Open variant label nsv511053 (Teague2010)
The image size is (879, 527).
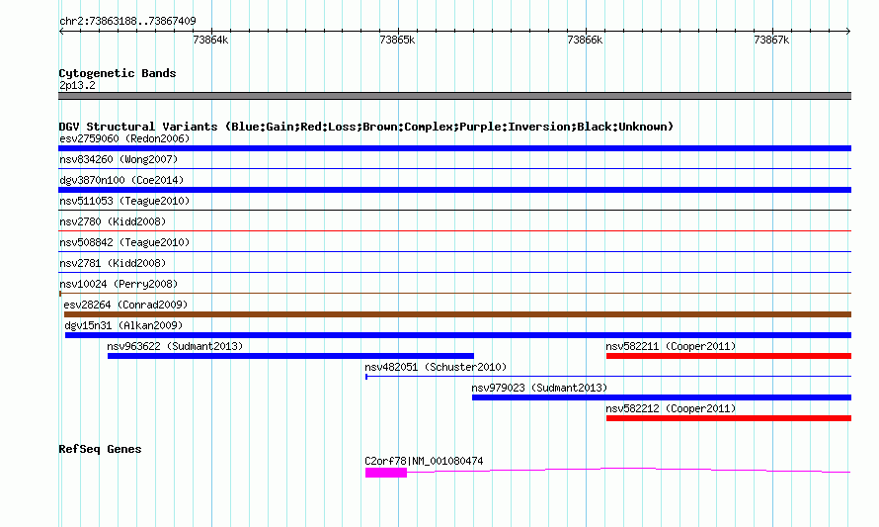[124, 201]
